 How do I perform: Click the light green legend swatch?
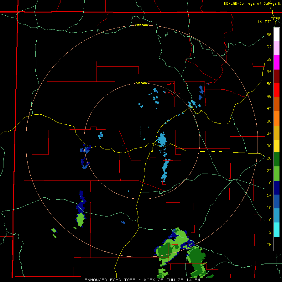click(277, 174)
